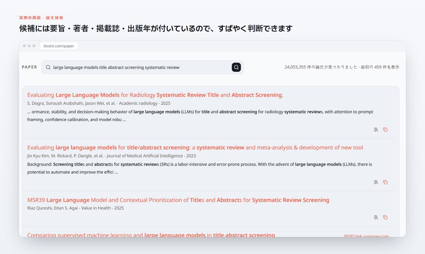Focus the paper search query field
The height and width of the screenshot is (254, 425).
(x=142, y=67)
